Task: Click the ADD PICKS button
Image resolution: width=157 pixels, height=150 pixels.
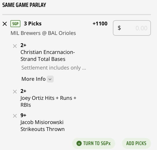Action: click(137, 143)
